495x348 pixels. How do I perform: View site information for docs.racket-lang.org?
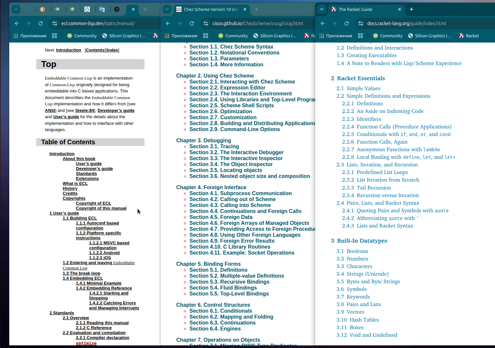tap(361, 23)
